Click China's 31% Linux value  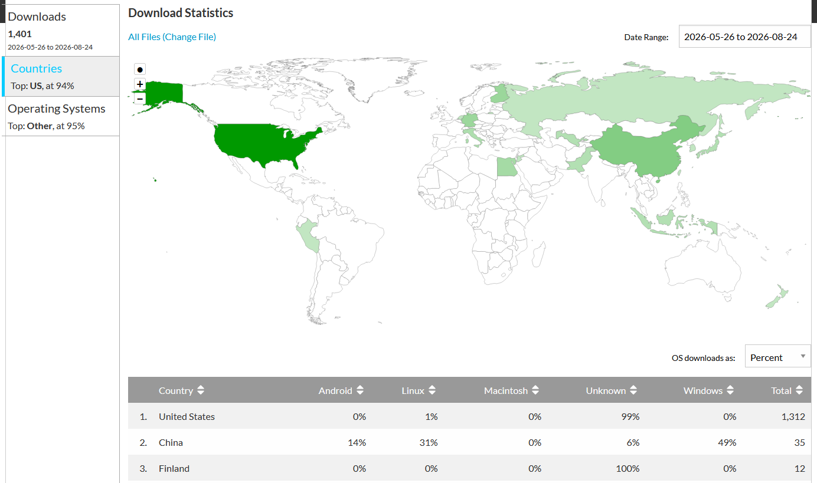[428, 442]
